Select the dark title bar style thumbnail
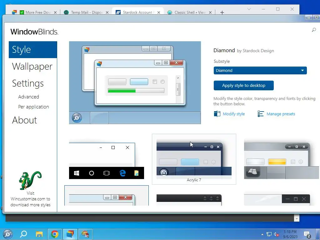 [x=189, y=200]
